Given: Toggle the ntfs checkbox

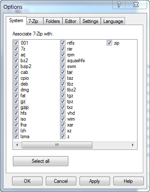Looking at the screenshot, I should [62, 43].
